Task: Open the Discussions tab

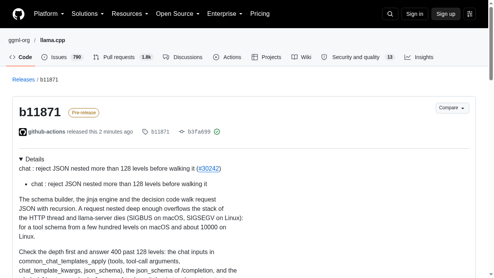Action: click(x=183, y=57)
